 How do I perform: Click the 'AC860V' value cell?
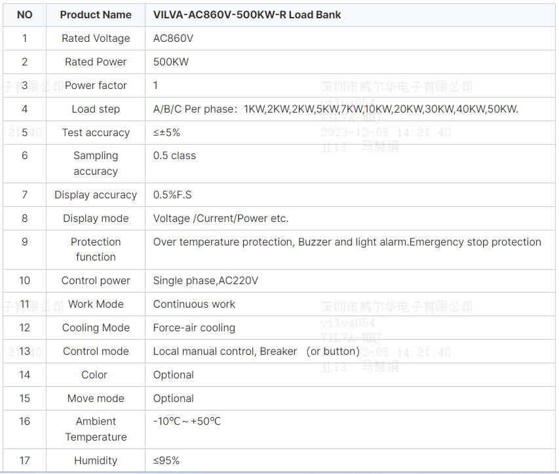[x=173, y=38]
